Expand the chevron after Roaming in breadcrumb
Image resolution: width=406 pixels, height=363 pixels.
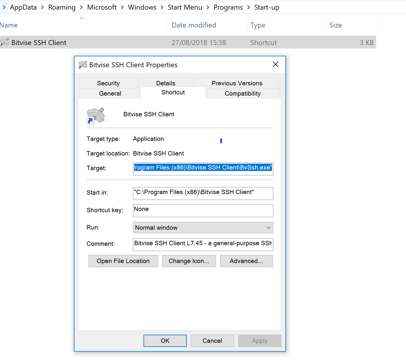pos(82,7)
